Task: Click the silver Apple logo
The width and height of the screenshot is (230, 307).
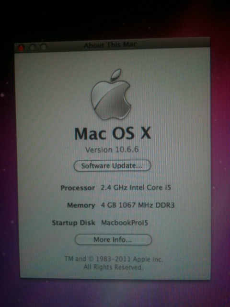Action: (x=111, y=94)
